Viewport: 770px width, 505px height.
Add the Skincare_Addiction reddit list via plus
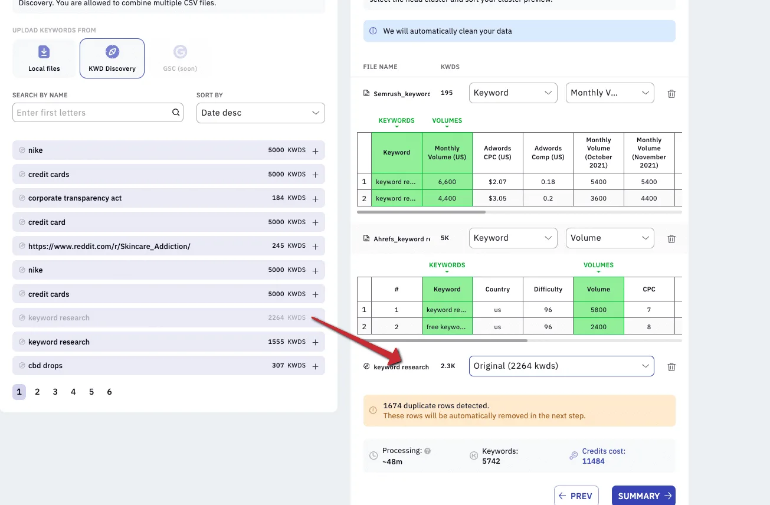click(x=315, y=246)
